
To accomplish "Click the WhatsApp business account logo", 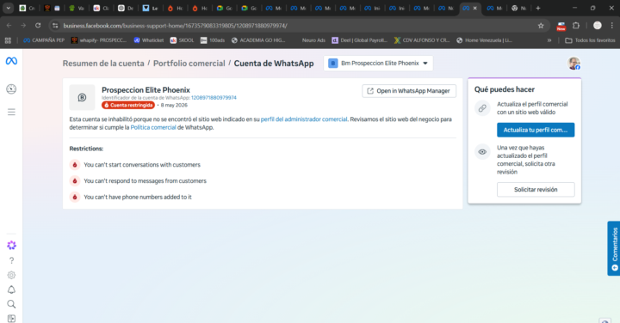I will (82, 97).
